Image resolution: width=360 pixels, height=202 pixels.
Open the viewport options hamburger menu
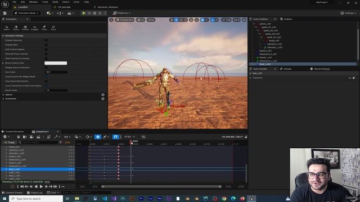pyautogui.click(x=111, y=20)
